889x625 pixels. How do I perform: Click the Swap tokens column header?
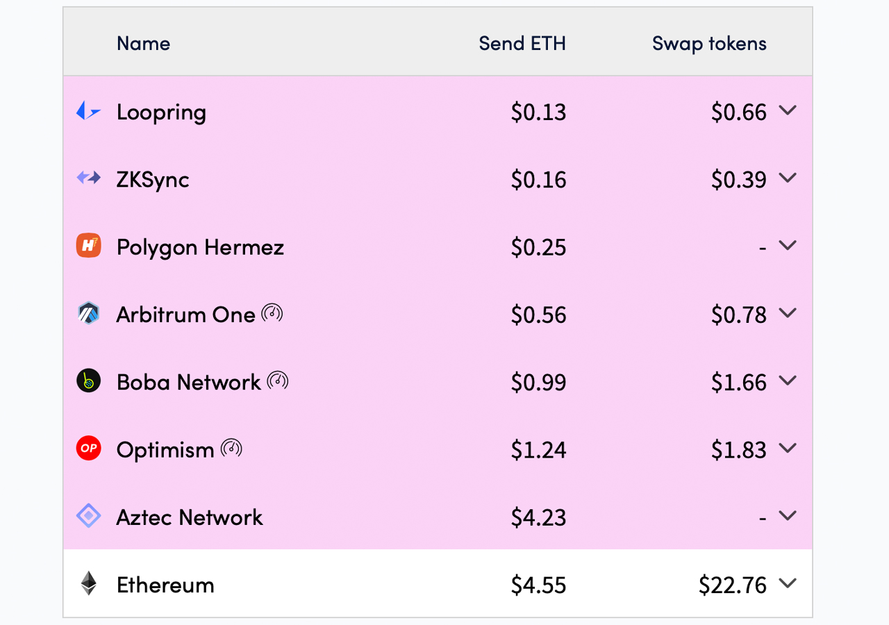pos(708,43)
